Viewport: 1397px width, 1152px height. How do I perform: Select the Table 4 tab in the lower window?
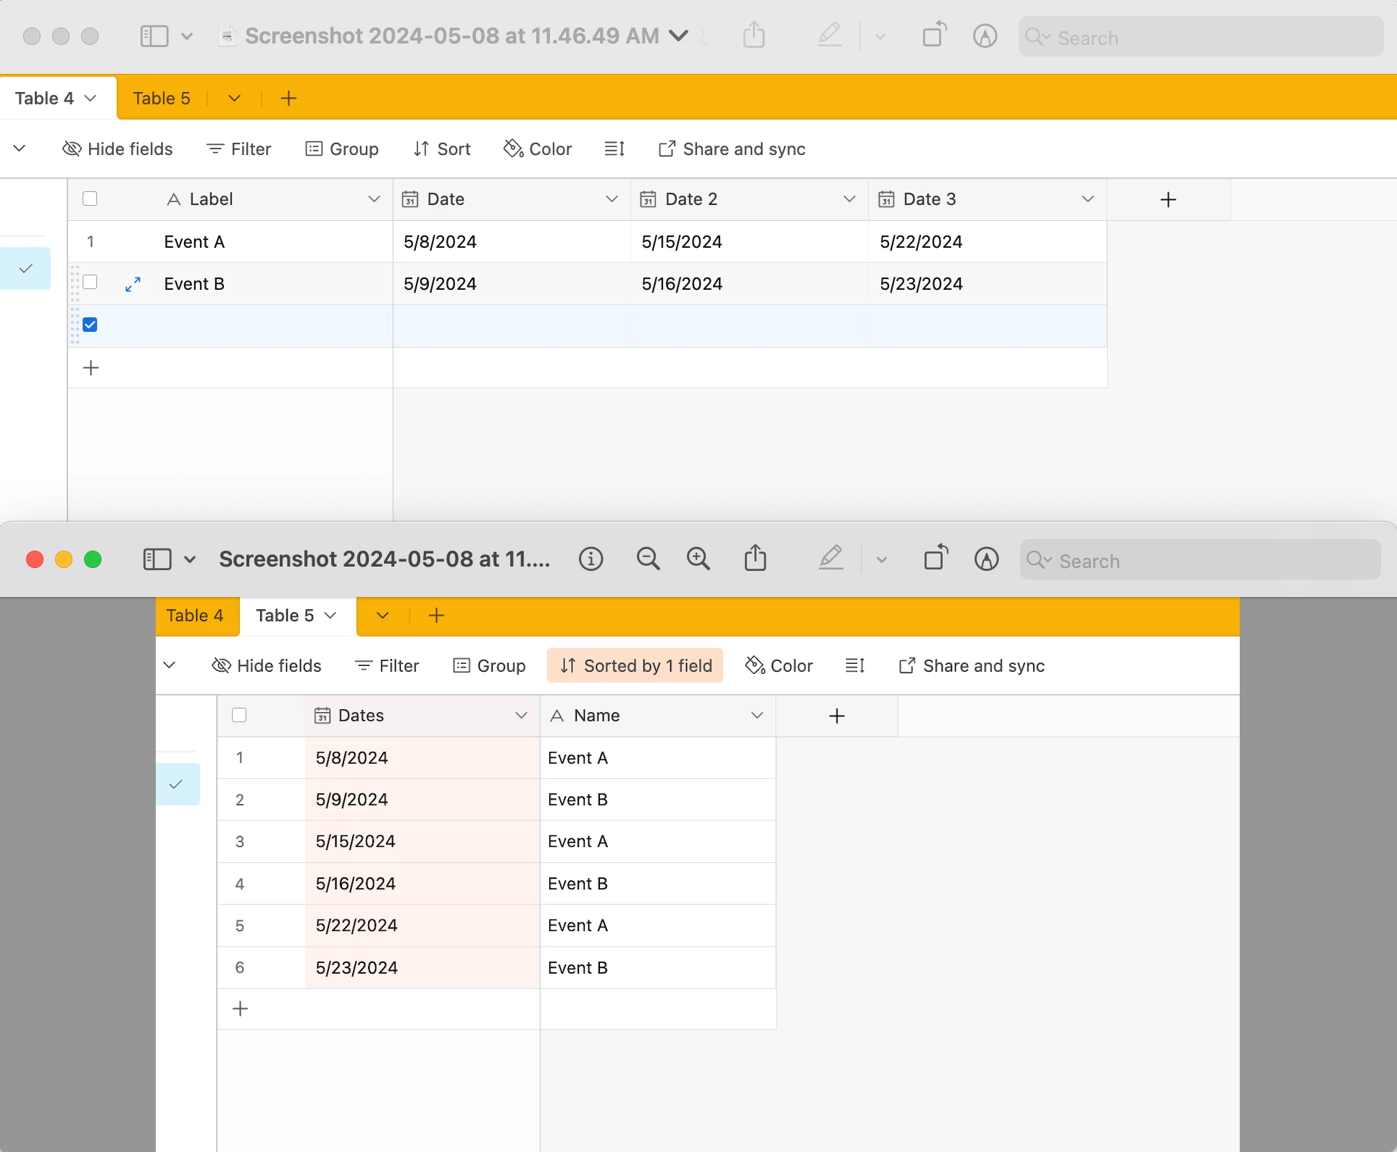(195, 616)
